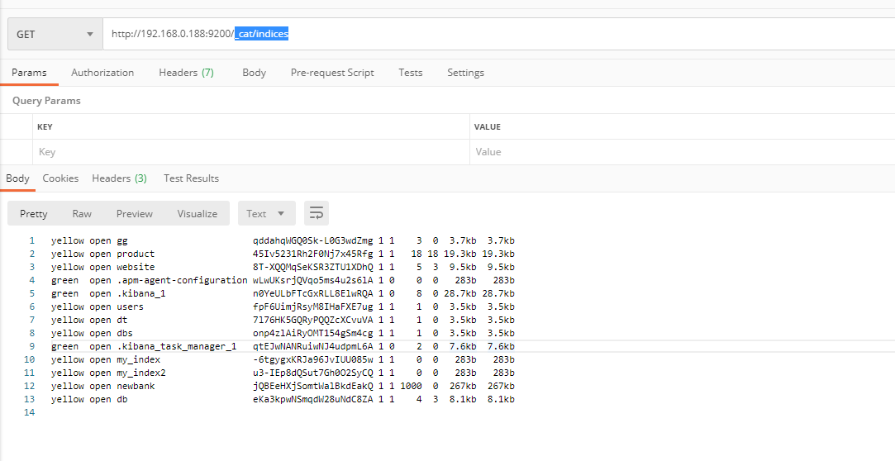Select the Pretty view button
This screenshot has width=895, height=461.
34,213
